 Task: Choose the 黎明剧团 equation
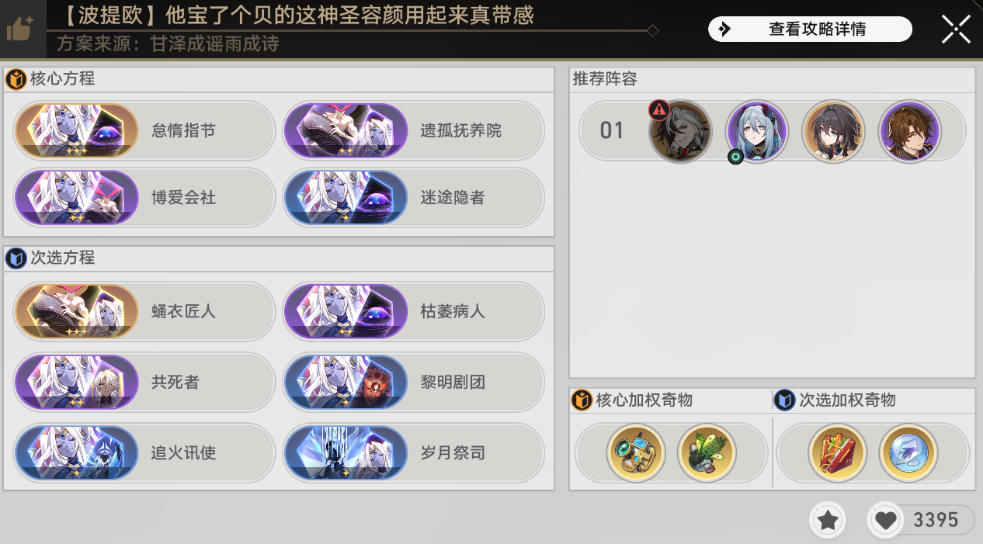(x=413, y=382)
